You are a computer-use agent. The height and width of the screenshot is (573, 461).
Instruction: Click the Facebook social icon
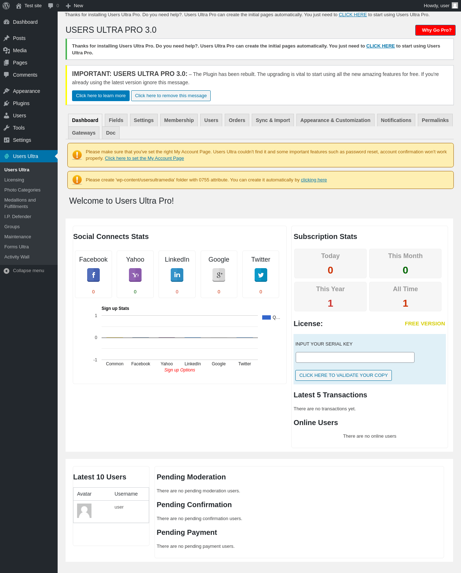[x=93, y=275]
